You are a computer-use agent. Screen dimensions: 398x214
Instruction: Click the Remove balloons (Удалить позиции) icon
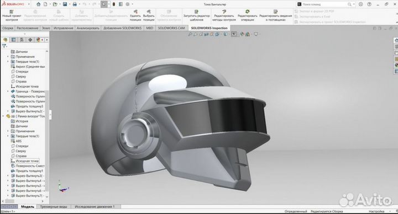135,12
